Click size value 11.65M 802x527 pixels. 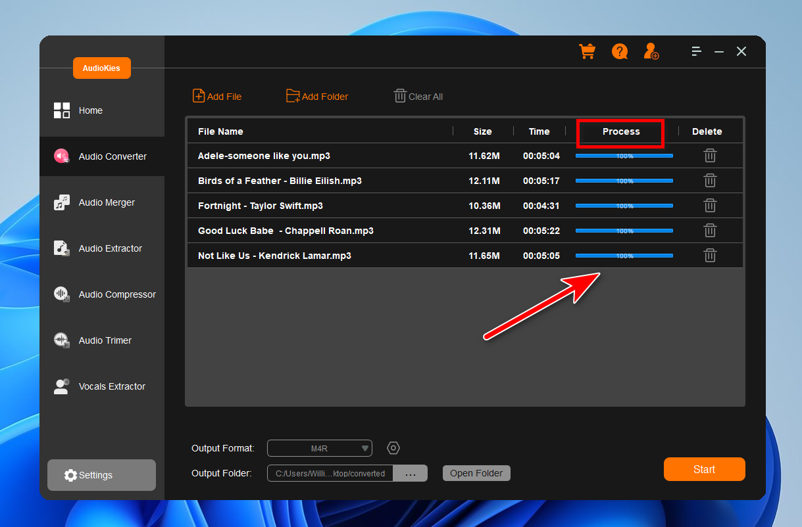coord(484,256)
